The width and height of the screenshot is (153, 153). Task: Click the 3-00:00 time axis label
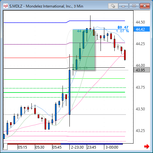click(x=112, y=147)
